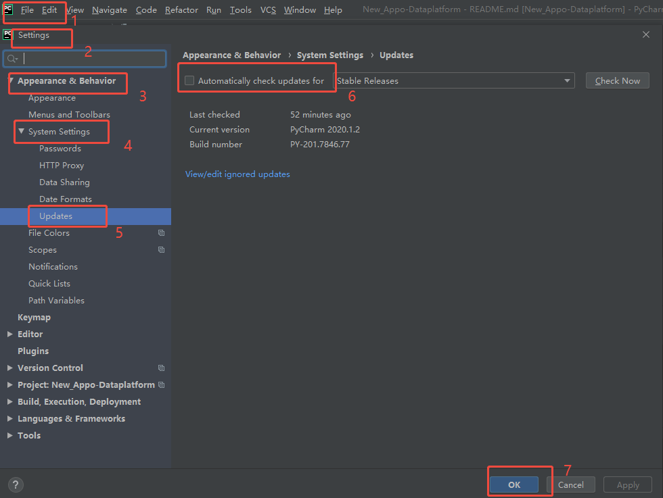Image resolution: width=663 pixels, height=498 pixels.
Task: Open help with the question mark button
Action: coord(16,485)
